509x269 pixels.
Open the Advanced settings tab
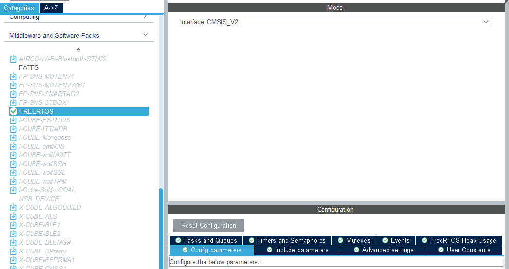click(383, 250)
